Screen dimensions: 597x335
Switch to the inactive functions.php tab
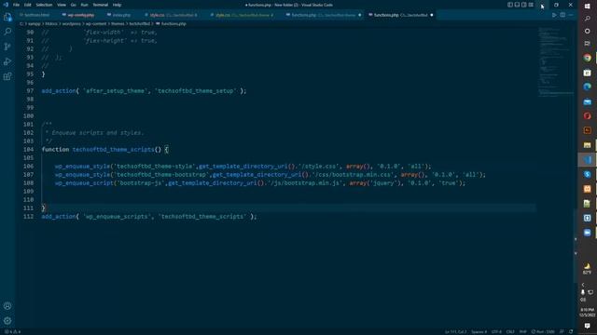click(323, 15)
